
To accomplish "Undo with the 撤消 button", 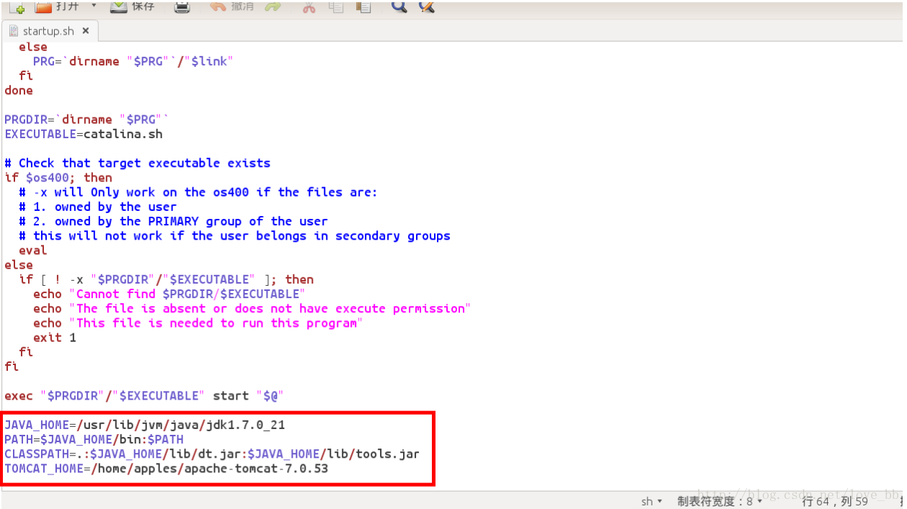I will click(231, 6).
